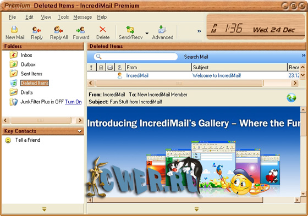Image resolution: width=308 pixels, height=216 pixels.
Task: Expand more toolbar buttons chevron
Action: point(199,31)
